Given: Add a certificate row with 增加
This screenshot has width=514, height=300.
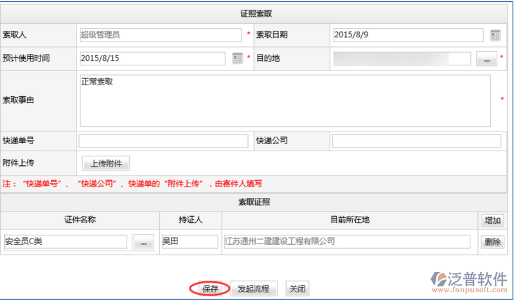Looking at the screenshot, I should (493, 221).
